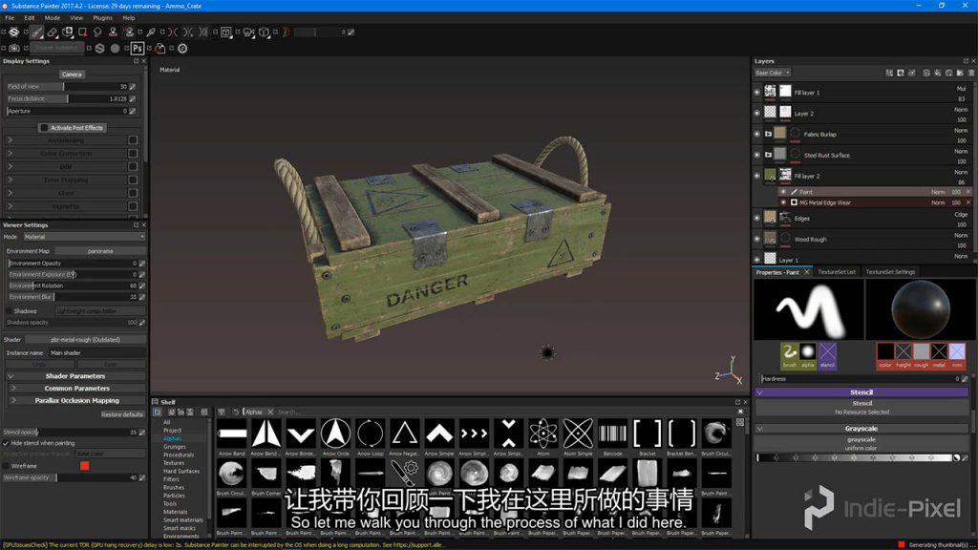Hide the Fill layer 1 layer
978x550 pixels.
click(757, 93)
